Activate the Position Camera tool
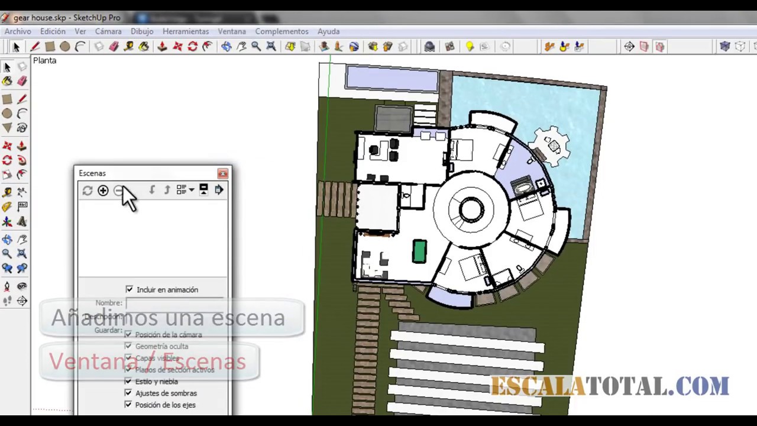The height and width of the screenshot is (426, 757). (7, 286)
